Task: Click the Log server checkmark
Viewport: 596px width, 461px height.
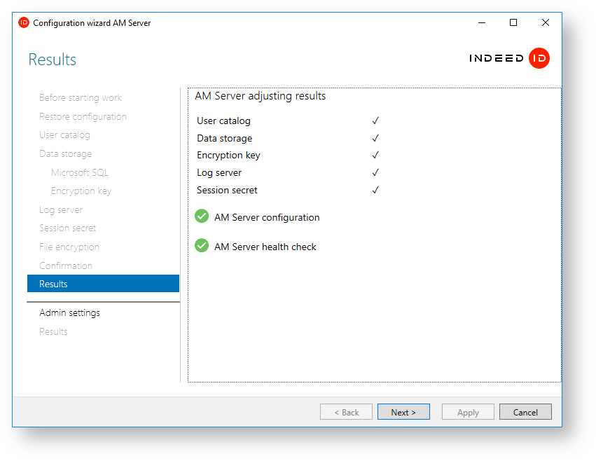Action: point(375,172)
